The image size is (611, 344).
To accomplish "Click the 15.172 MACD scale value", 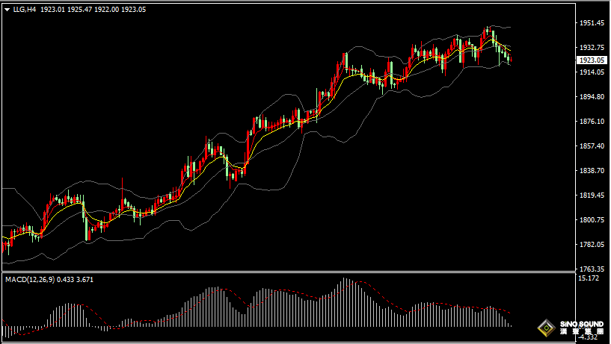I will tap(589, 278).
